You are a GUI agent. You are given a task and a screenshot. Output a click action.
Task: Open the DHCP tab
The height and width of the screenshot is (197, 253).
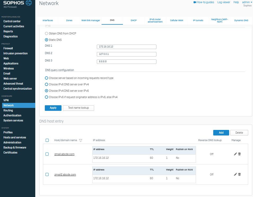pyautogui.click(x=134, y=20)
